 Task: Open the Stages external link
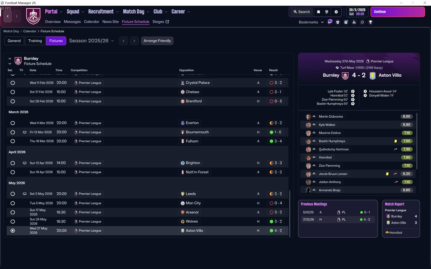161,22
